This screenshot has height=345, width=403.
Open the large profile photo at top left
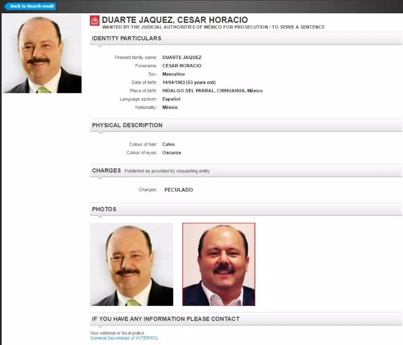(42, 54)
